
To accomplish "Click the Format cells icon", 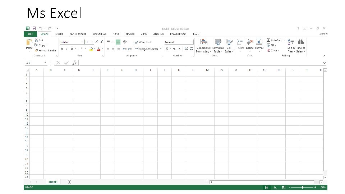I will (x=259, y=42).
